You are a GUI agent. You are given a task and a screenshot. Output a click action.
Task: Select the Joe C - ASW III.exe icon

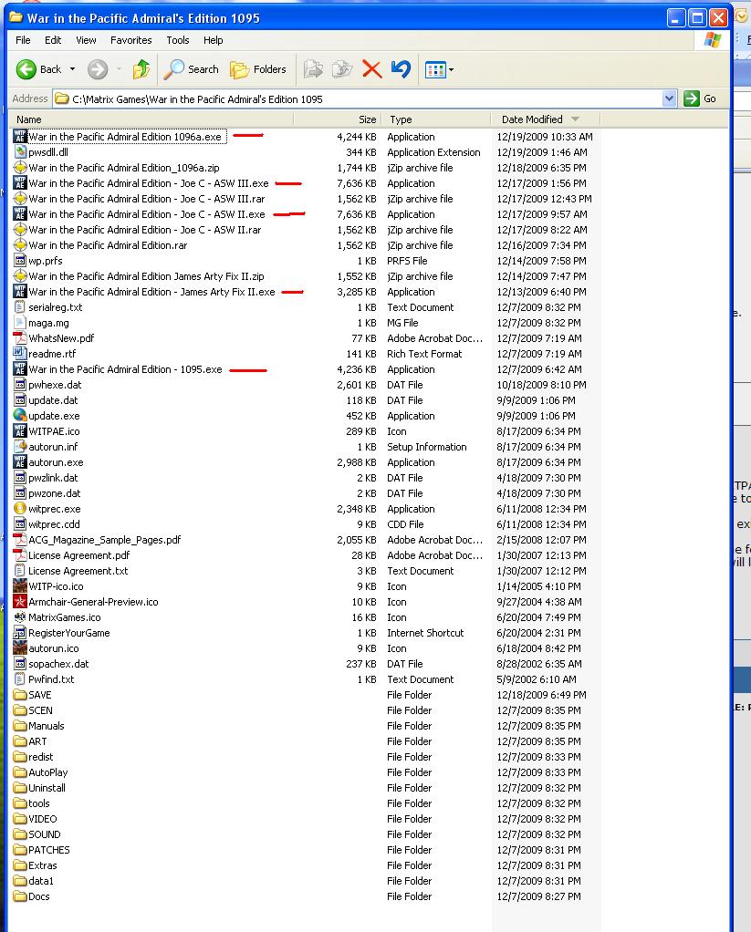pyautogui.click(x=20, y=183)
